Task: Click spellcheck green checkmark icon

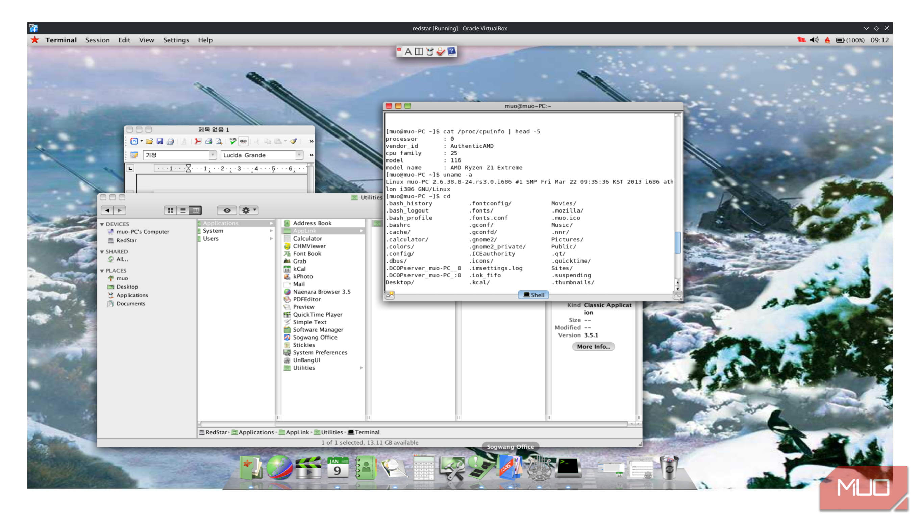Action: pos(232,141)
